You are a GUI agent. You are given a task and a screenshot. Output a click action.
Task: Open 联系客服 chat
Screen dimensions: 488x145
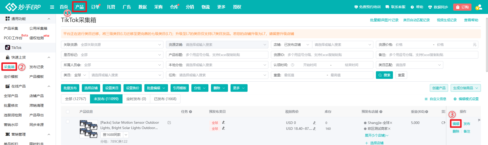(395, 7)
